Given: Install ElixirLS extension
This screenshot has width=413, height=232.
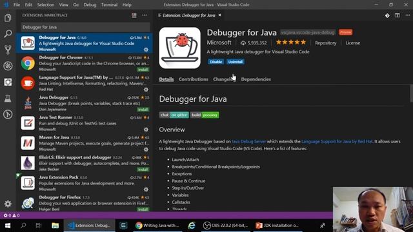Looking at the screenshot, I should [x=143, y=169].
